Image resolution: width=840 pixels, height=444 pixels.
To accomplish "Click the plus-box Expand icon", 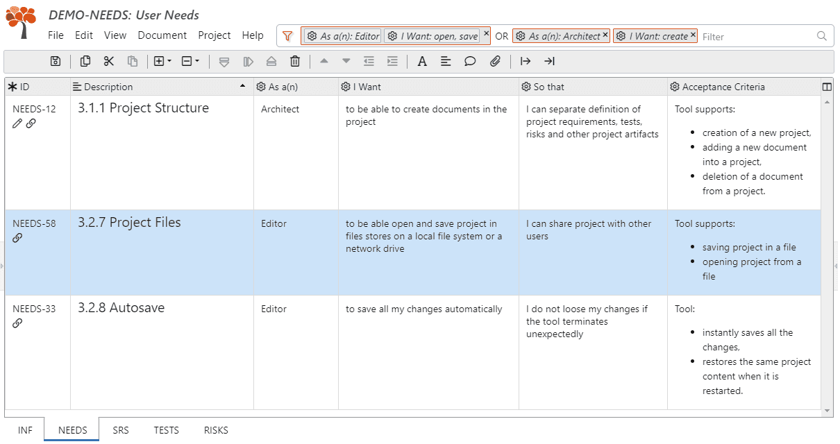I will point(159,62).
